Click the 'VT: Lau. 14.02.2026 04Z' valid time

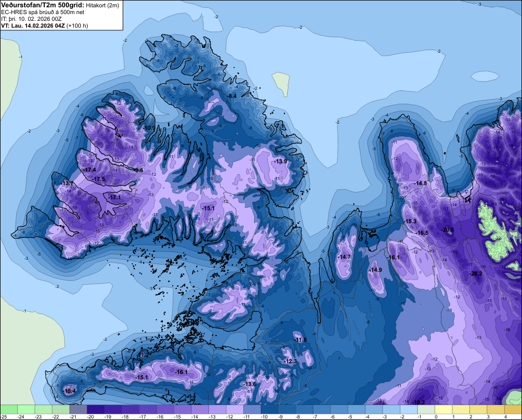[33, 26]
